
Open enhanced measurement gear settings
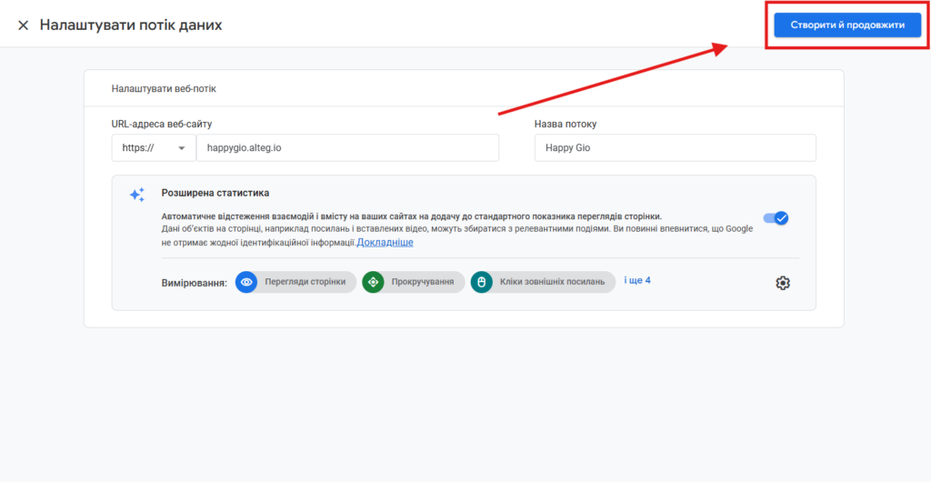[783, 283]
